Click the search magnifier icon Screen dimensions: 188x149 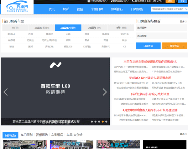tap(186, 9)
